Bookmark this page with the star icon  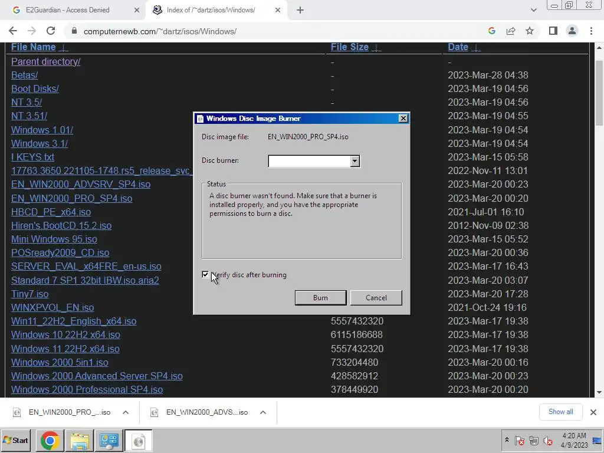point(530,31)
